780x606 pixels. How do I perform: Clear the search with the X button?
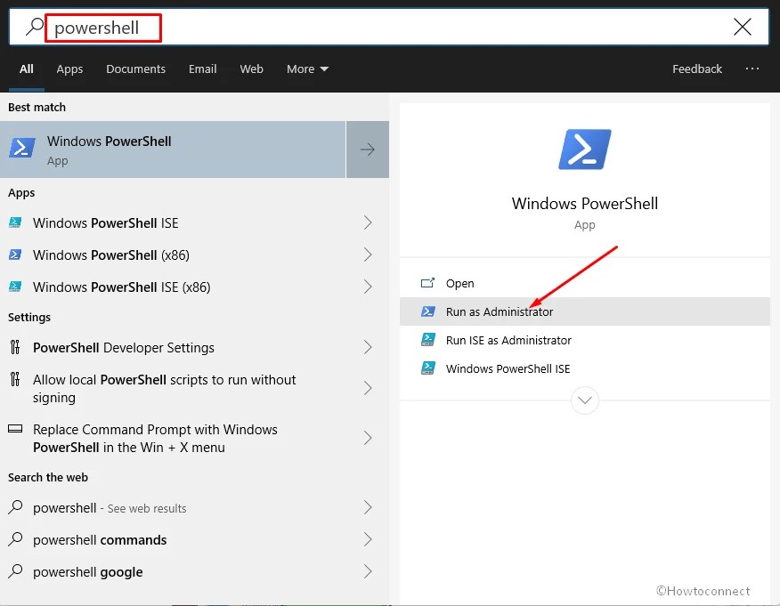click(x=743, y=27)
